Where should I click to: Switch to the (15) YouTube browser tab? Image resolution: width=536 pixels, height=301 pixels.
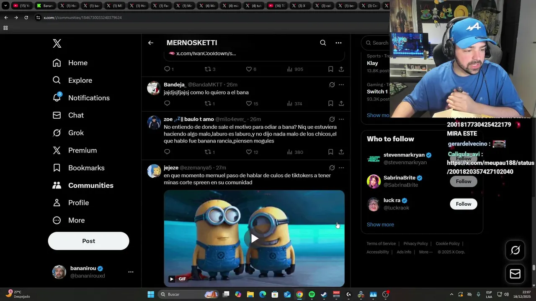[x=22, y=5]
